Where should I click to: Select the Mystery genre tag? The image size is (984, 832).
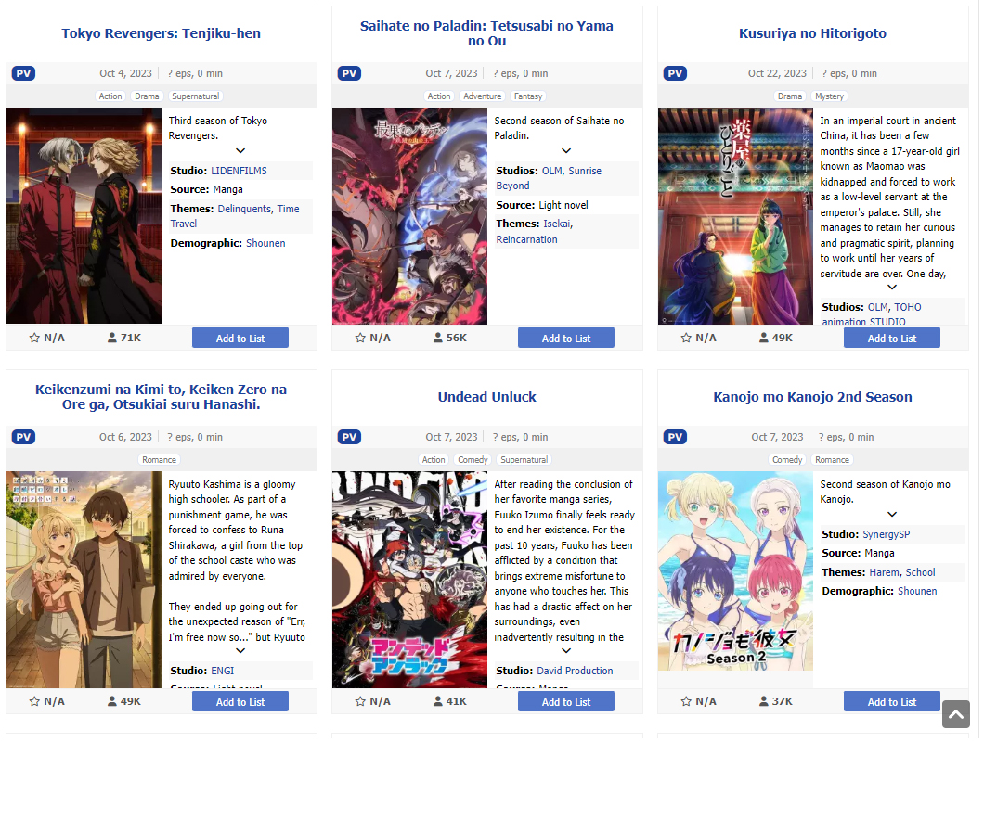(829, 96)
